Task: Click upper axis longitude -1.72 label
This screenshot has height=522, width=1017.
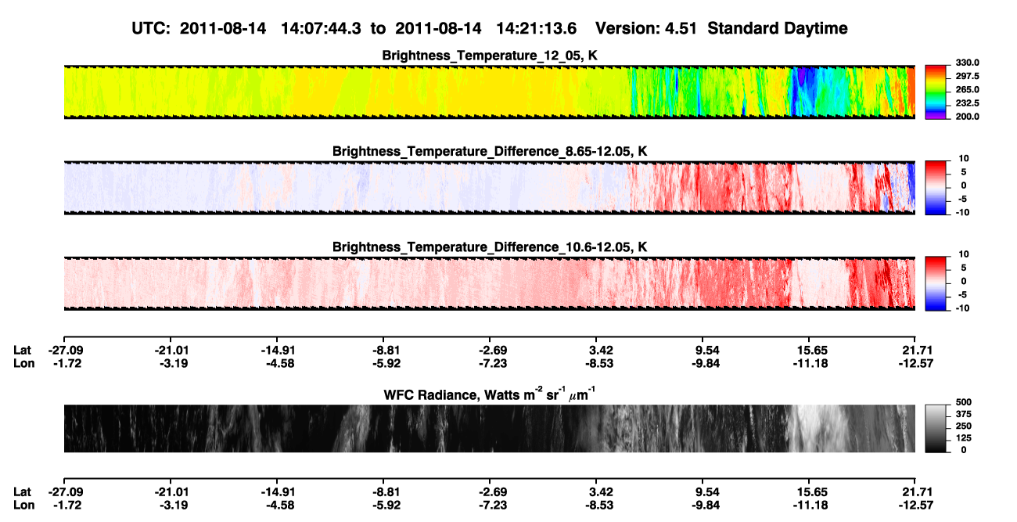Action: (65, 363)
